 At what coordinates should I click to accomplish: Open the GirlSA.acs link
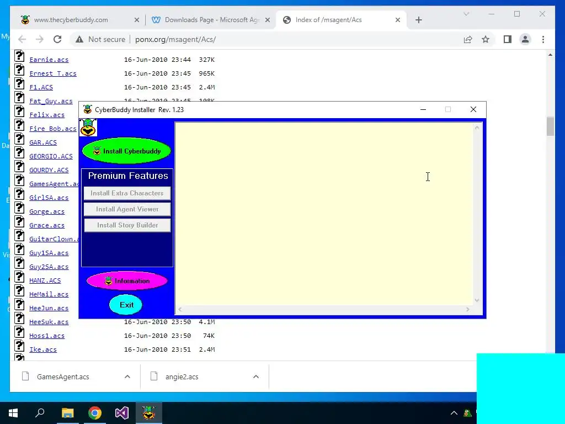click(49, 198)
